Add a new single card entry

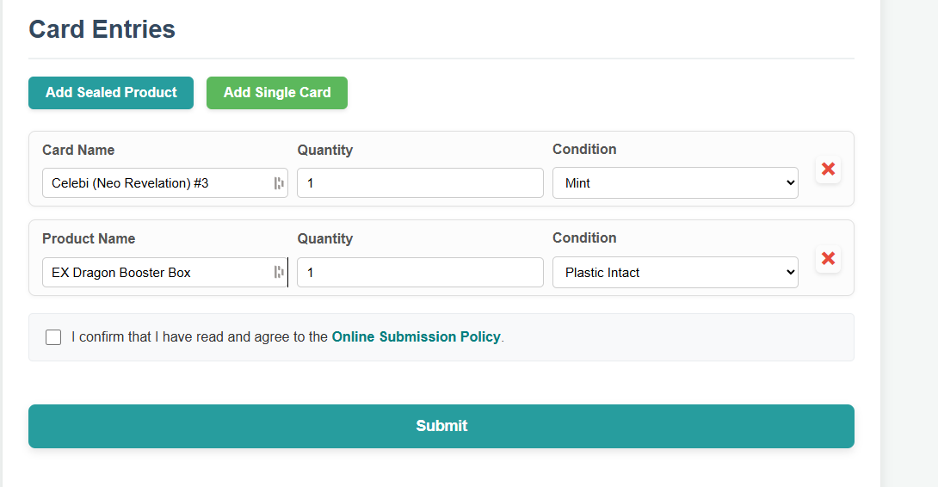click(277, 93)
